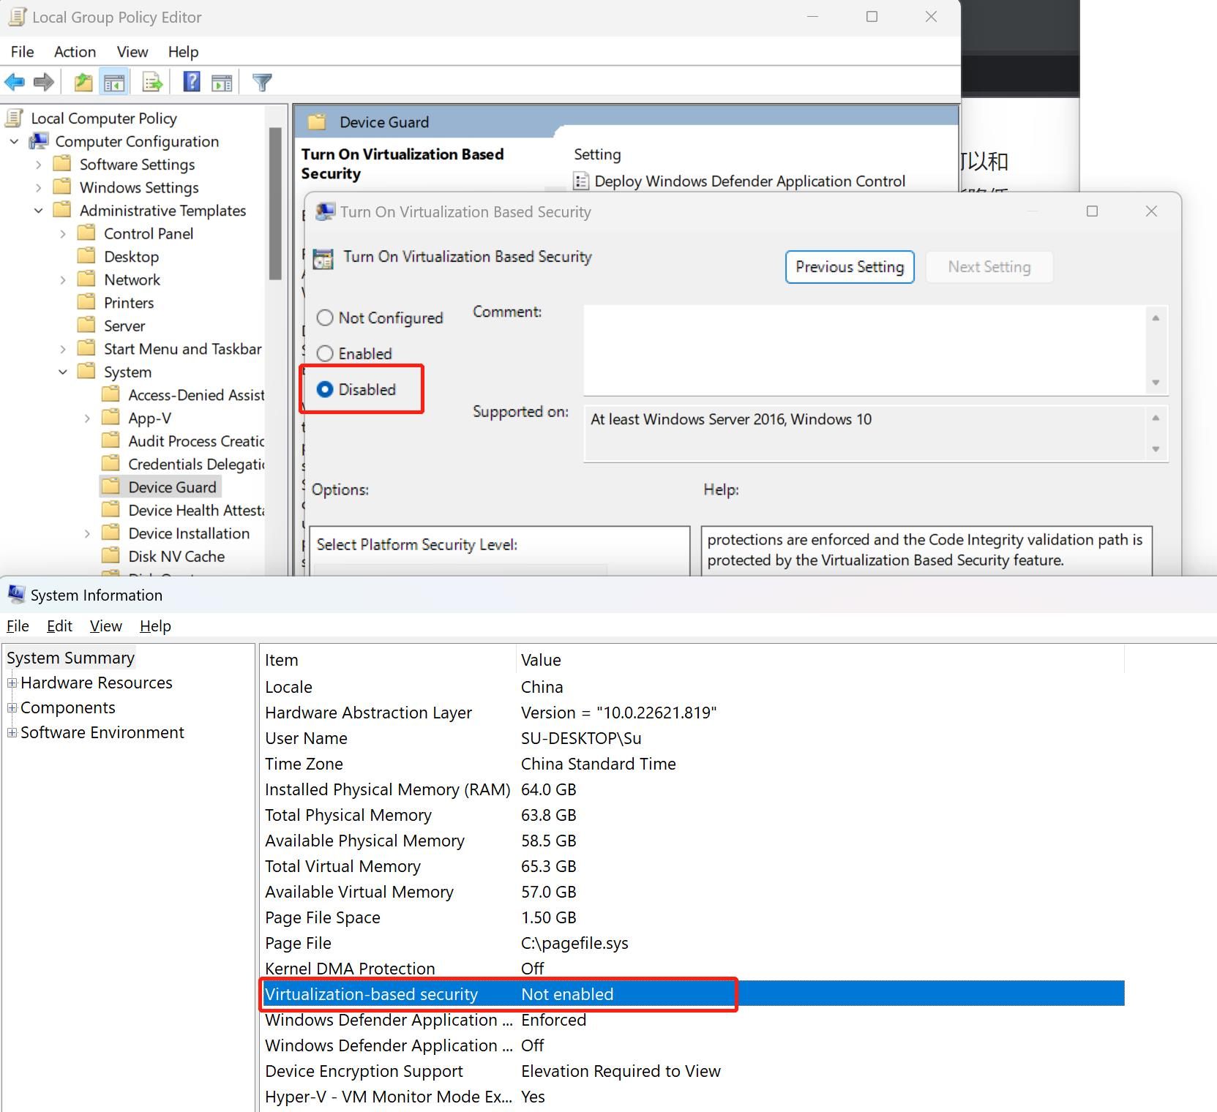
Task: Go back with the toolbar Back arrow
Action: tap(15, 82)
